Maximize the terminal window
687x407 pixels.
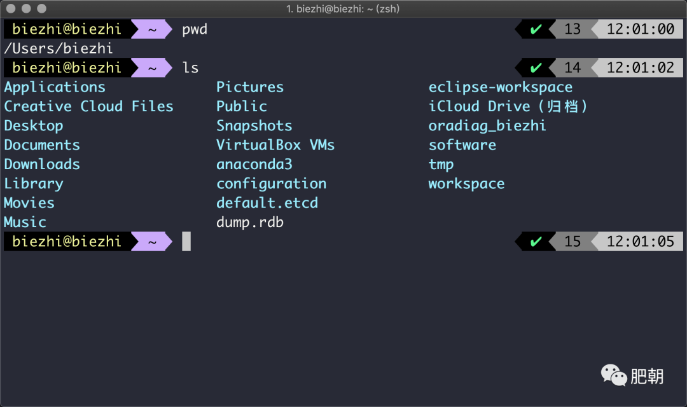41,8
